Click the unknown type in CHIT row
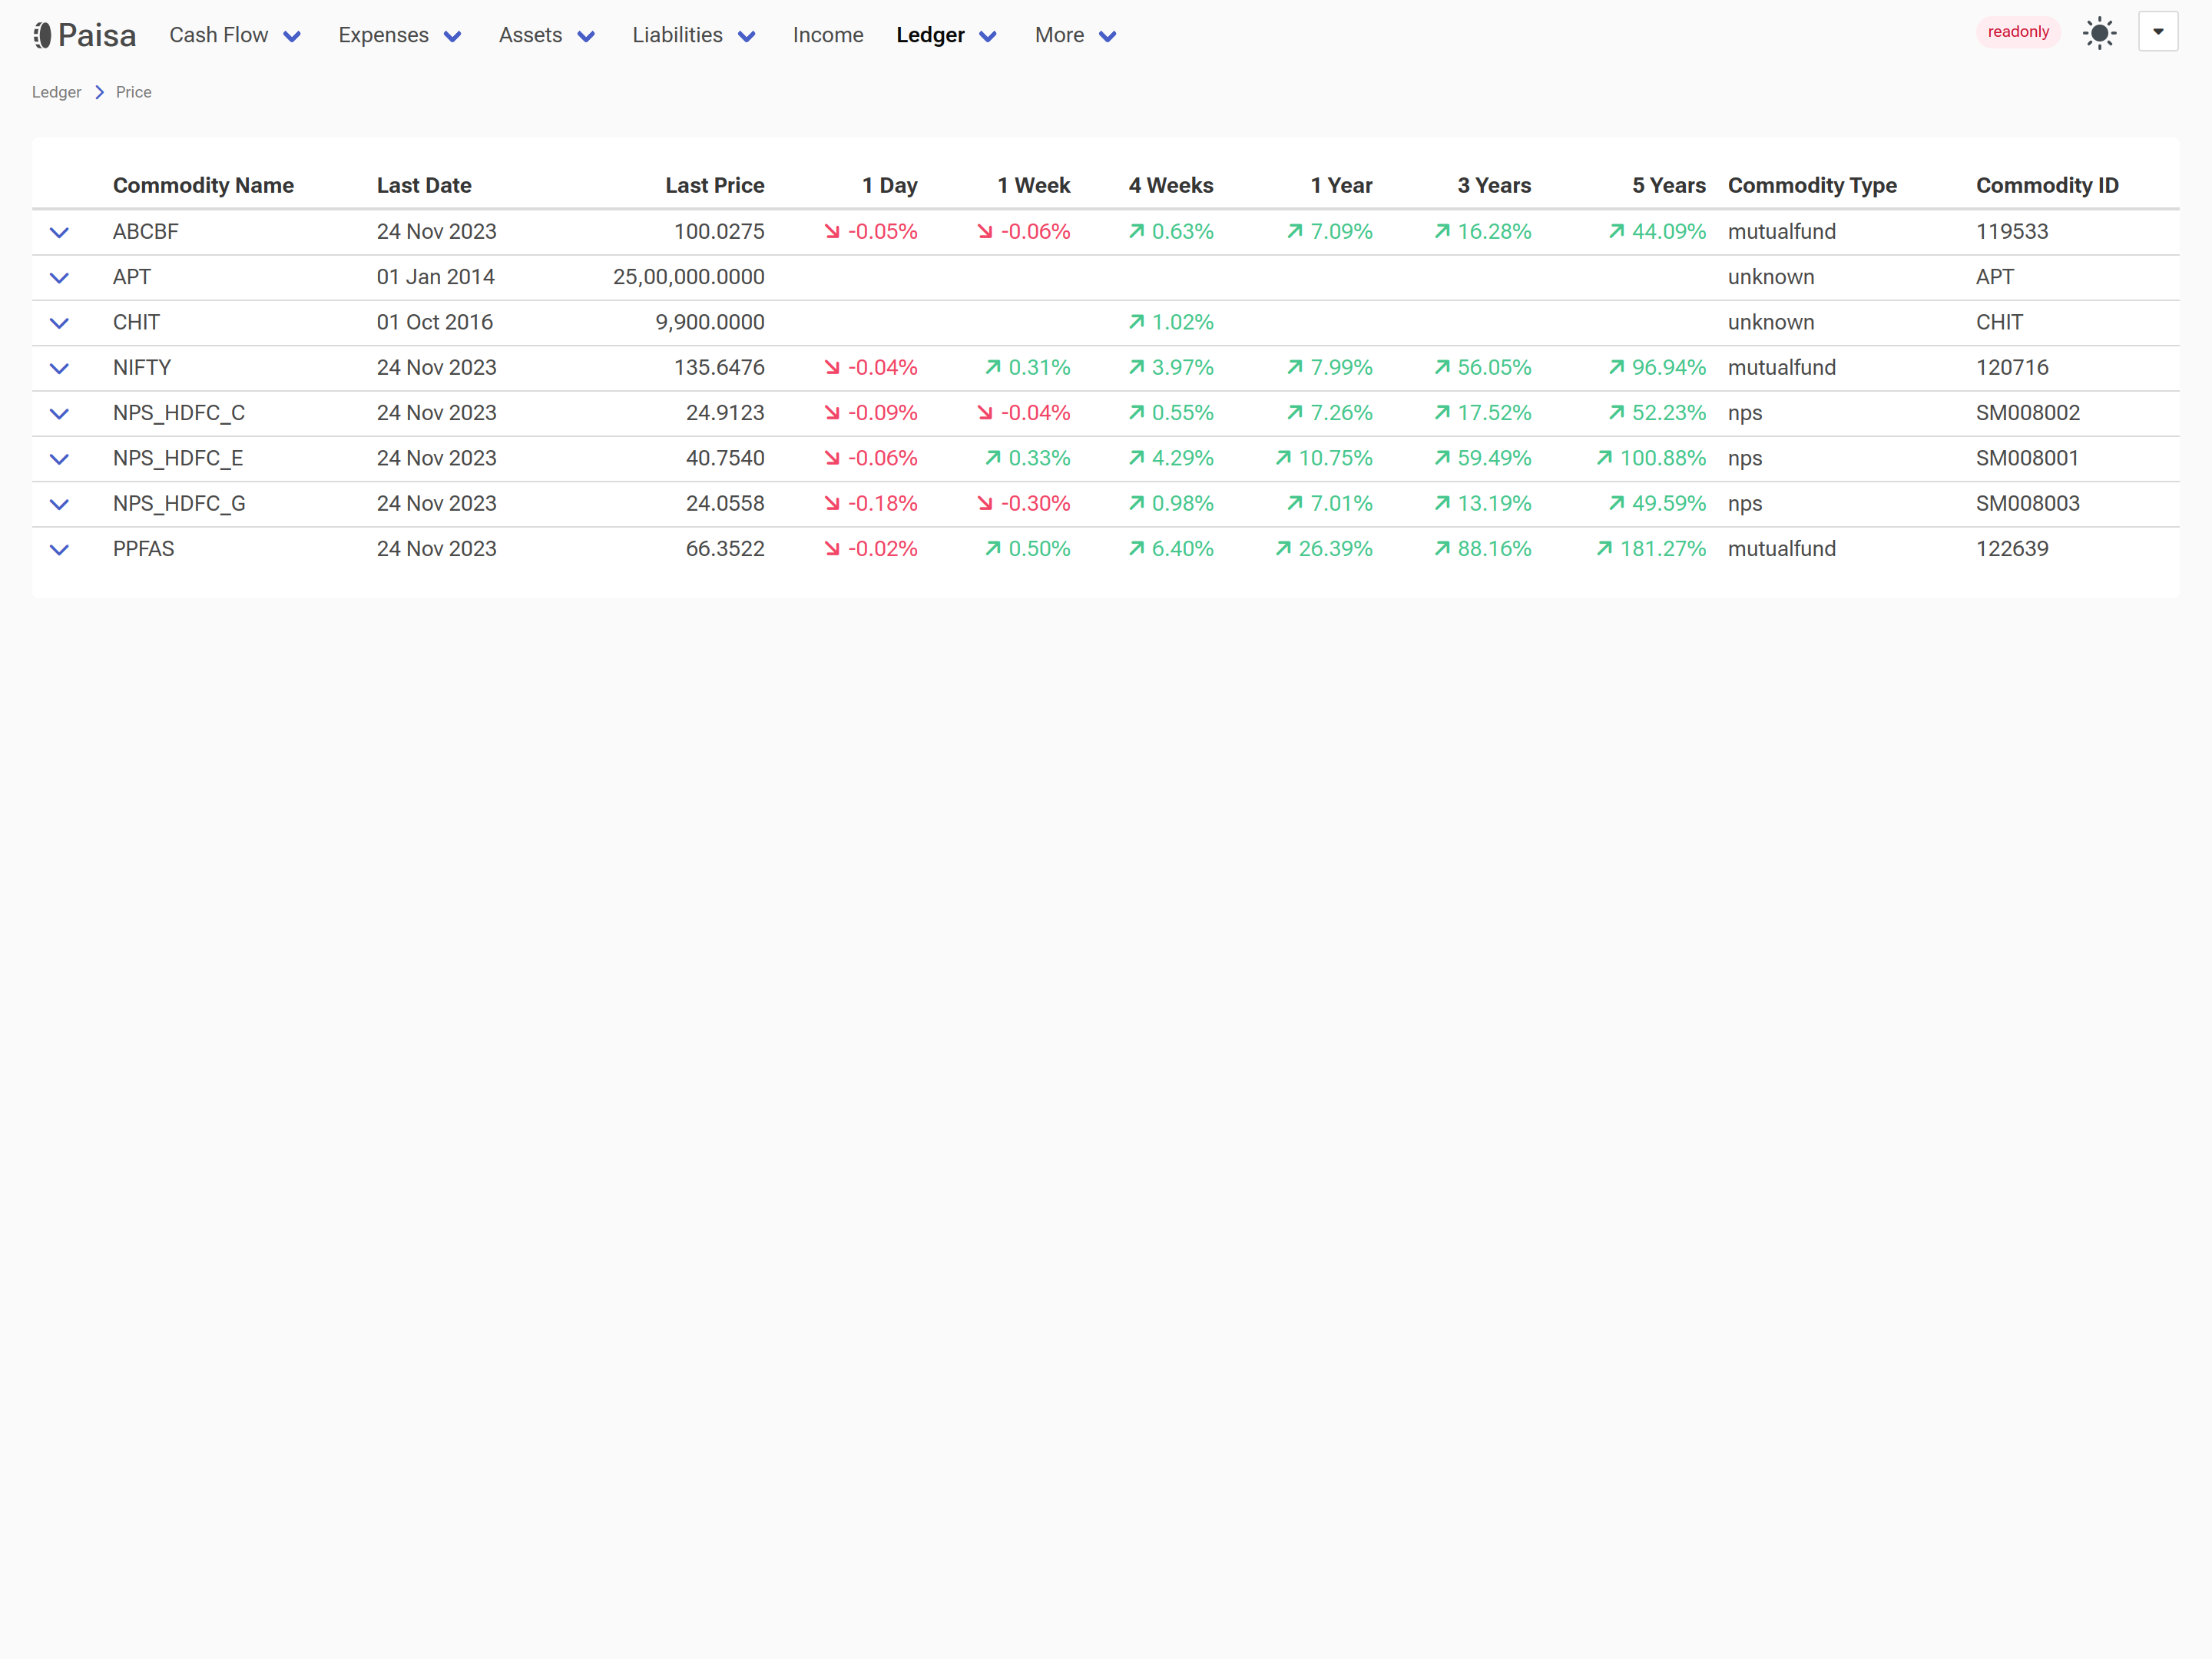The width and height of the screenshot is (2212, 1659). (x=1771, y=322)
